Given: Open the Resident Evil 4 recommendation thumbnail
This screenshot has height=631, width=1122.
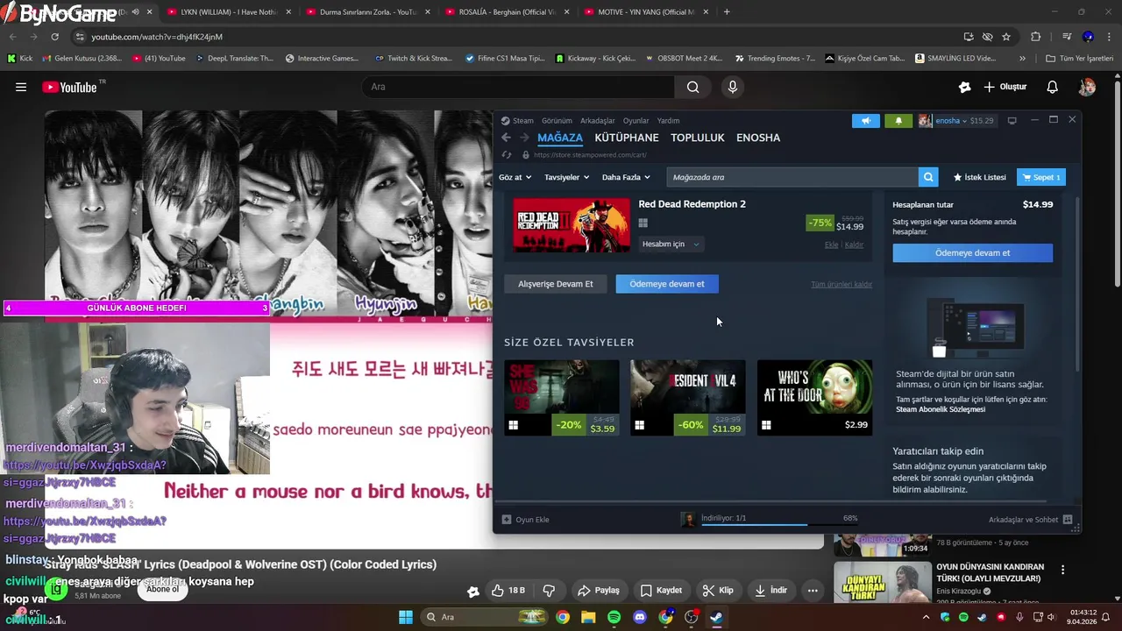Looking at the screenshot, I should [688, 387].
